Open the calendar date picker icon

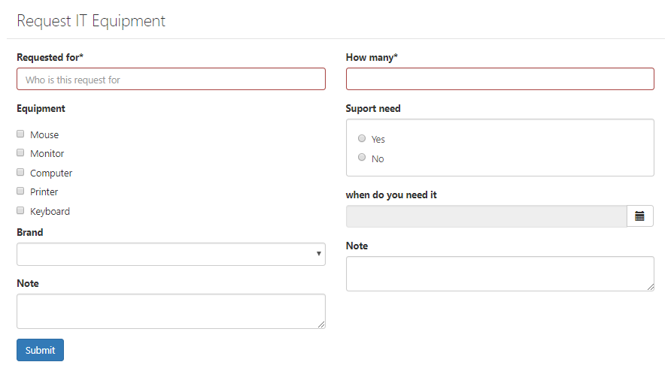[x=639, y=216]
